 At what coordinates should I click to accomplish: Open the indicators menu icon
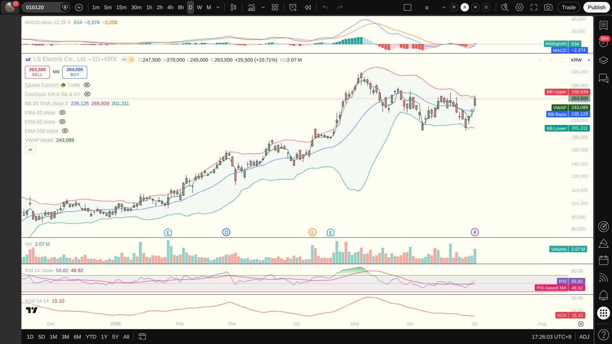coord(251,7)
